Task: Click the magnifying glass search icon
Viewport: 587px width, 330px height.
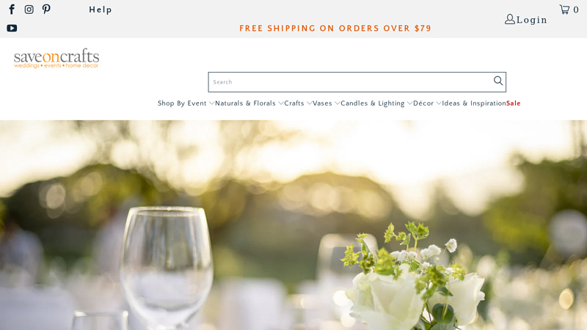Action: tap(498, 81)
